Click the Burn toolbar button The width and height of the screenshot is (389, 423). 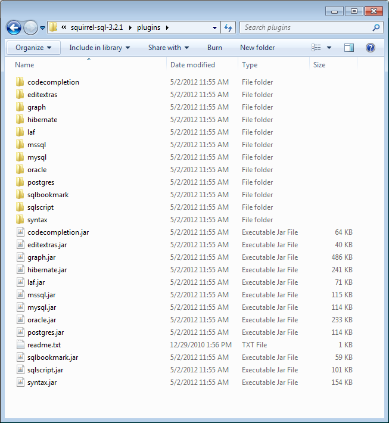click(214, 48)
